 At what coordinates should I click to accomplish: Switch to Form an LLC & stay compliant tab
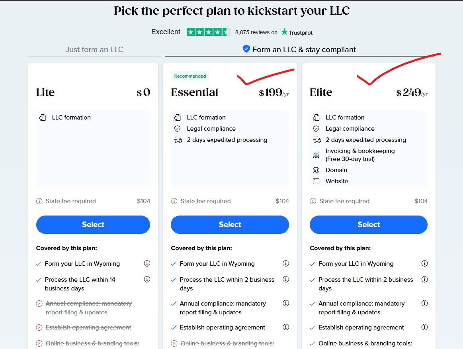(299, 50)
